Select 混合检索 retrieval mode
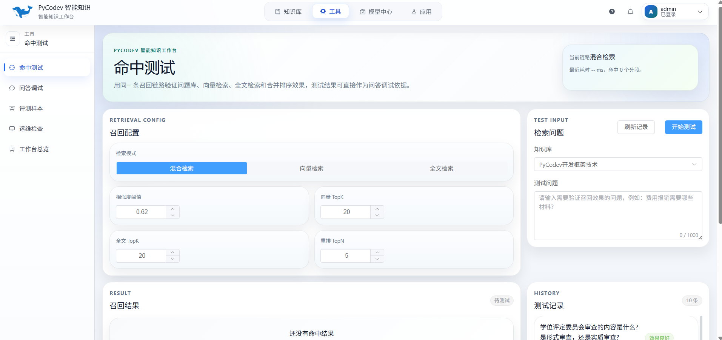Image resolution: width=722 pixels, height=340 pixels. [x=182, y=168]
